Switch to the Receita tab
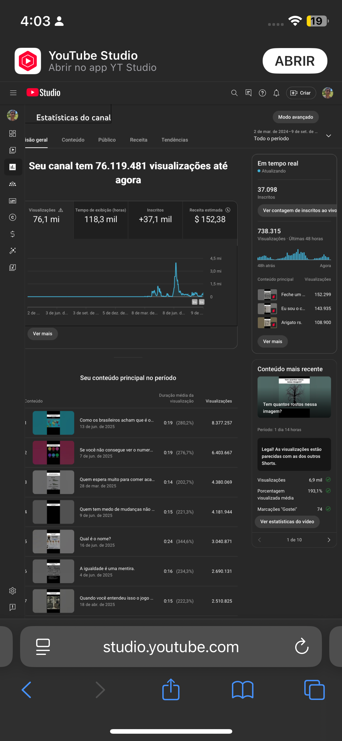The image size is (342, 741). point(138,140)
